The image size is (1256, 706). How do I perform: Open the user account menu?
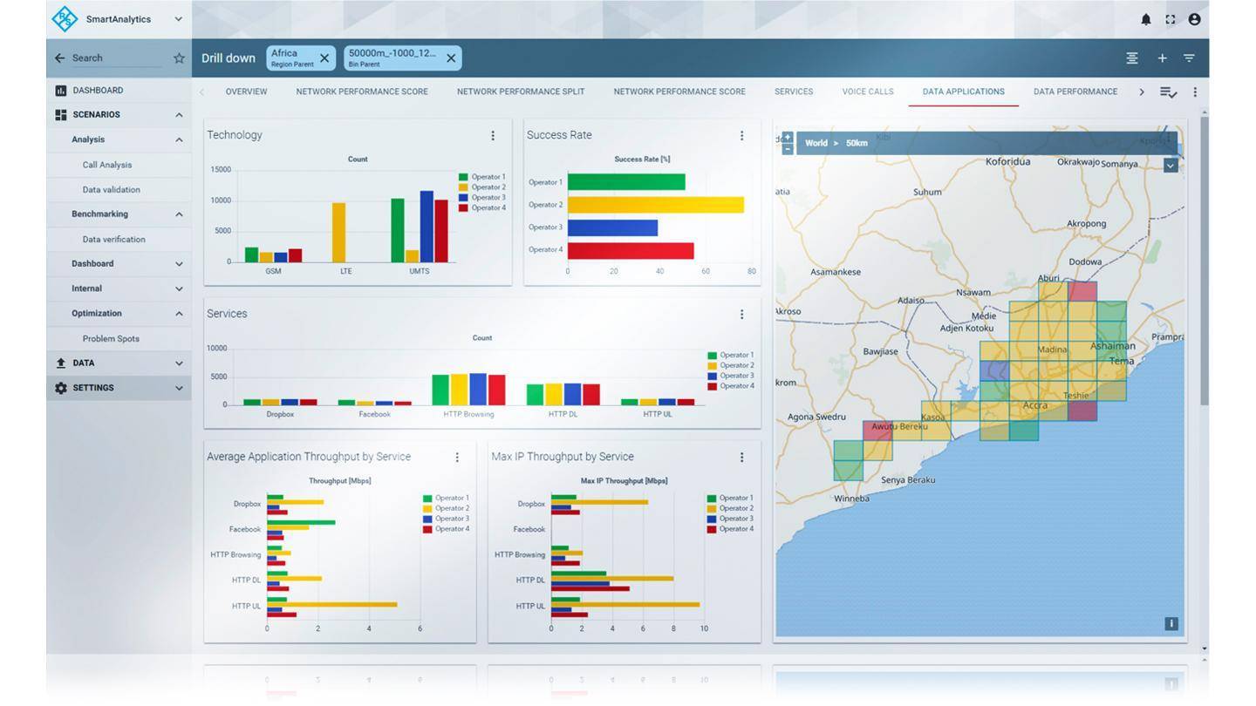point(1194,19)
